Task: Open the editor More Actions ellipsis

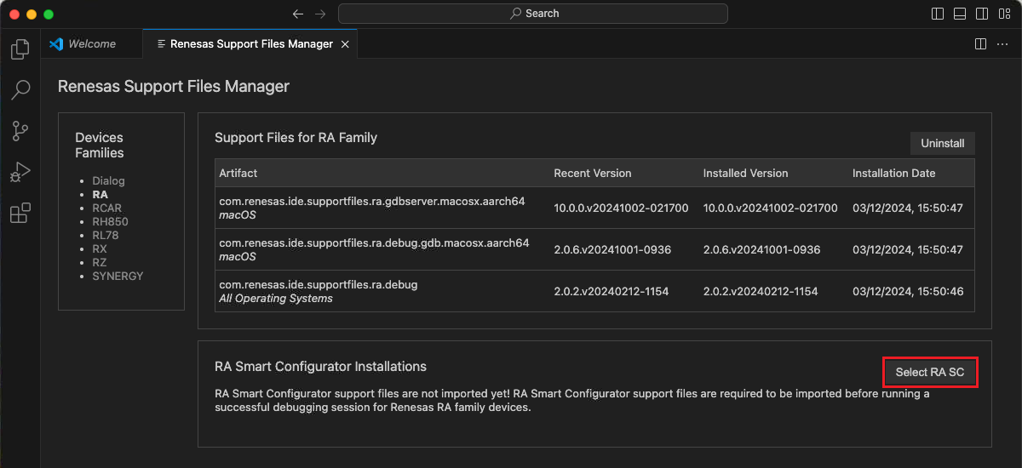Action: click(1002, 43)
